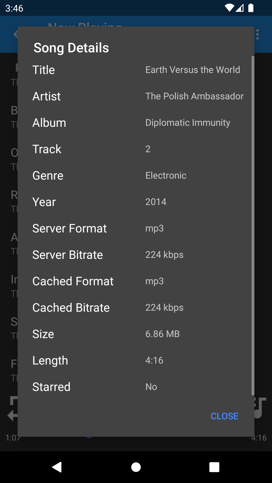Select the Server Bitrate 224 kbps value
272x483 pixels.
pyautogui.click(x=164, y=255)
